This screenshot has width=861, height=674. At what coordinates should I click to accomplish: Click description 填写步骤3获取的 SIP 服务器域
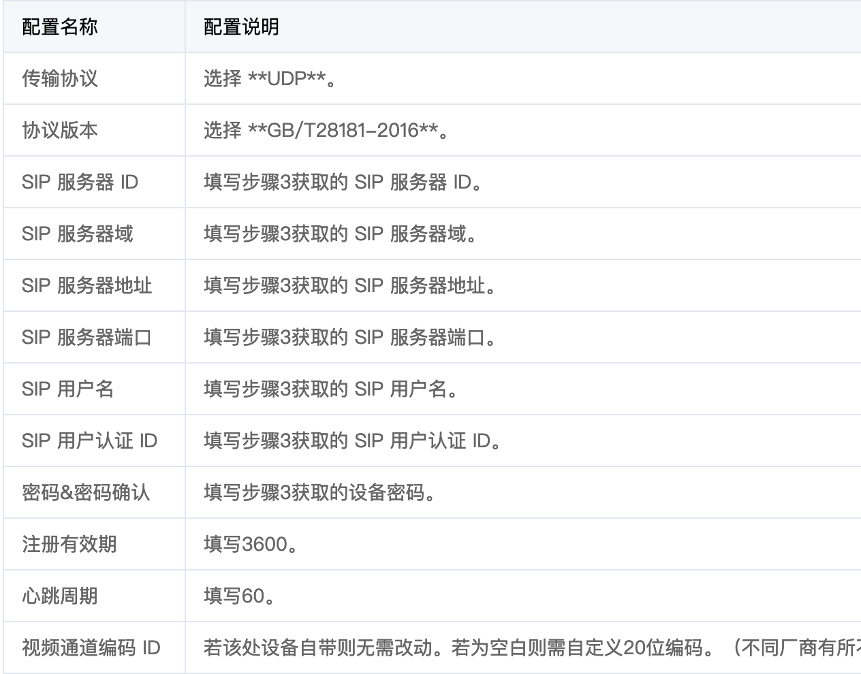341,234
